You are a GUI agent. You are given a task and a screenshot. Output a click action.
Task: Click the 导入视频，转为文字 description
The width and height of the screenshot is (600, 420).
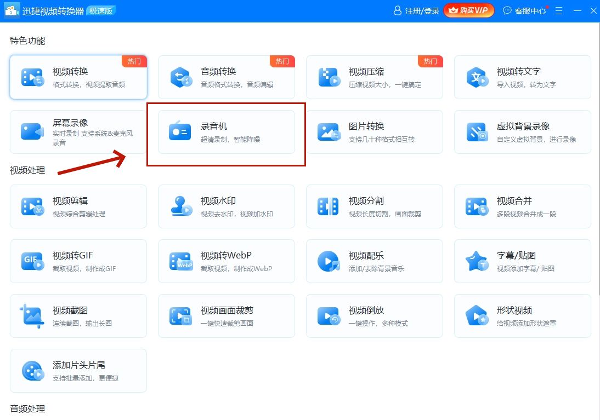tap(527, 84)
